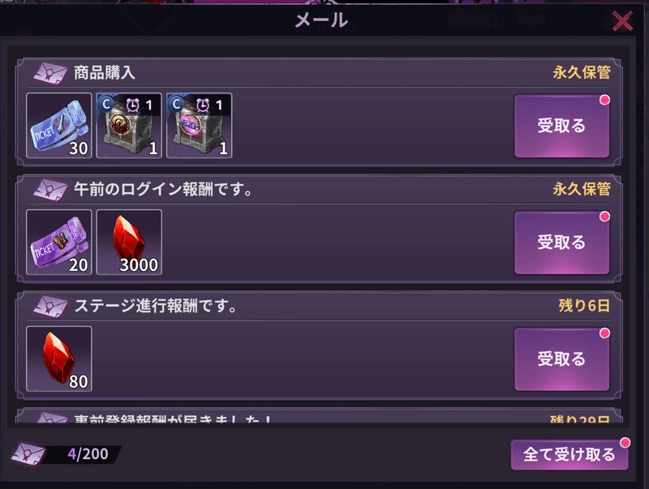Image resolution: width=649 pixels, height=489 pixels.
Task: Click the envelope icon beside 商品購入
Action: coord(50,73)
